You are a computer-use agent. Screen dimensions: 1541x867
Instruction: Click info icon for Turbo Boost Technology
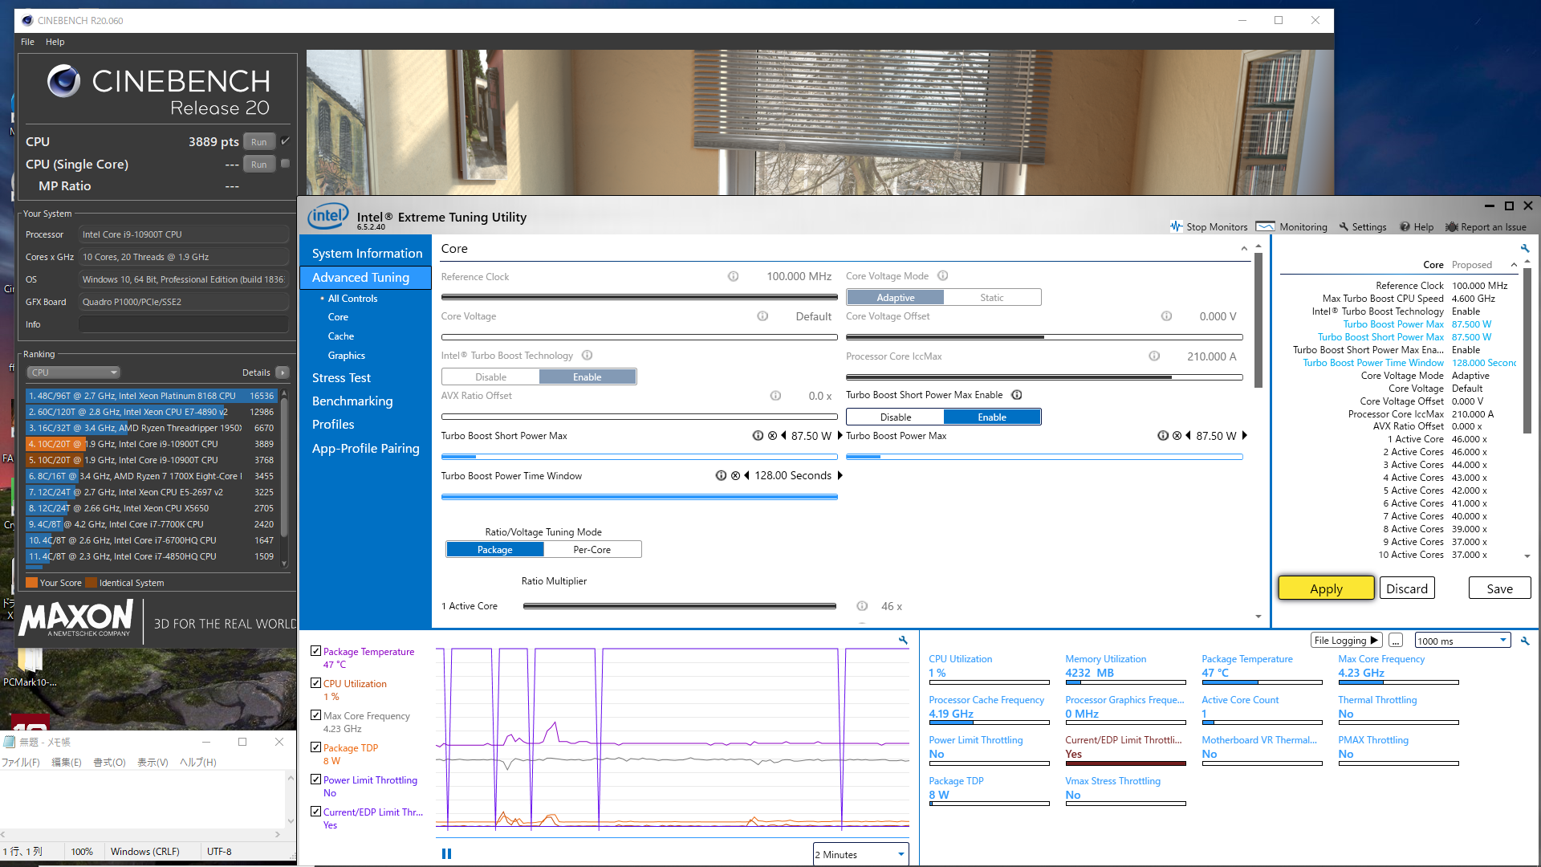pyautogui.click(x=587, y=356)
